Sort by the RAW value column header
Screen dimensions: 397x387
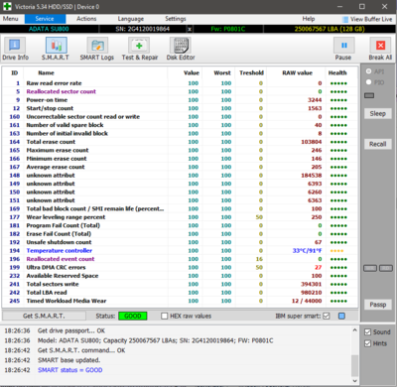[x=297, y=72]
